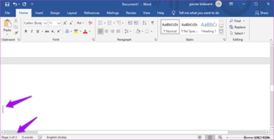This screenshot has height=140, width=274.
Task: Increase font size with grow font icon
Action: tap(65, 23)
